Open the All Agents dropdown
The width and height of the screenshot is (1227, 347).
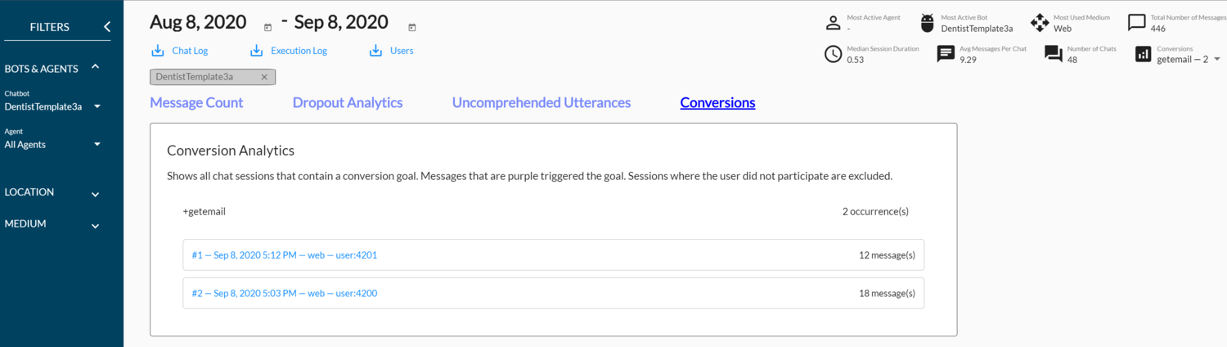coord(53,145)
